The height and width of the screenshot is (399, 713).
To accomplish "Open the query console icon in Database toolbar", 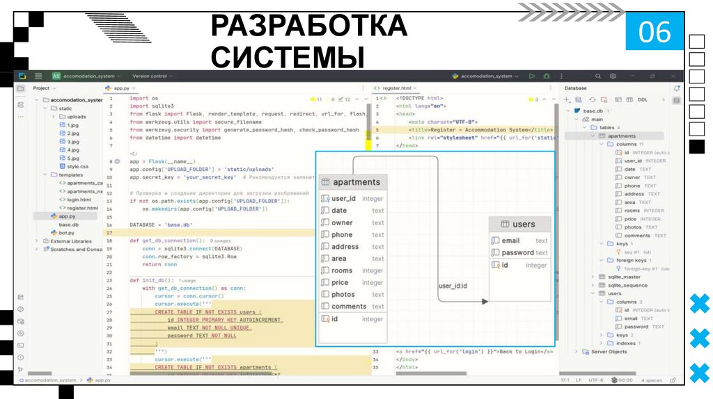I will point(618,99).
